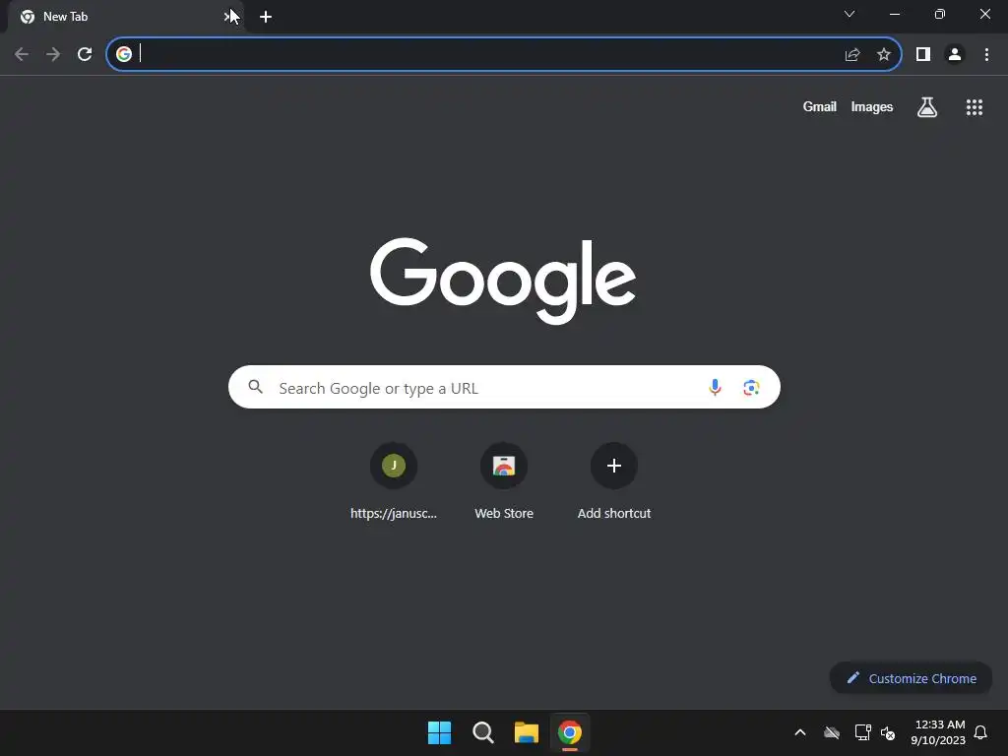The width and height of the screenshot is (1008, 756).
Task: Reload the current page
Action: pos(85,55)
